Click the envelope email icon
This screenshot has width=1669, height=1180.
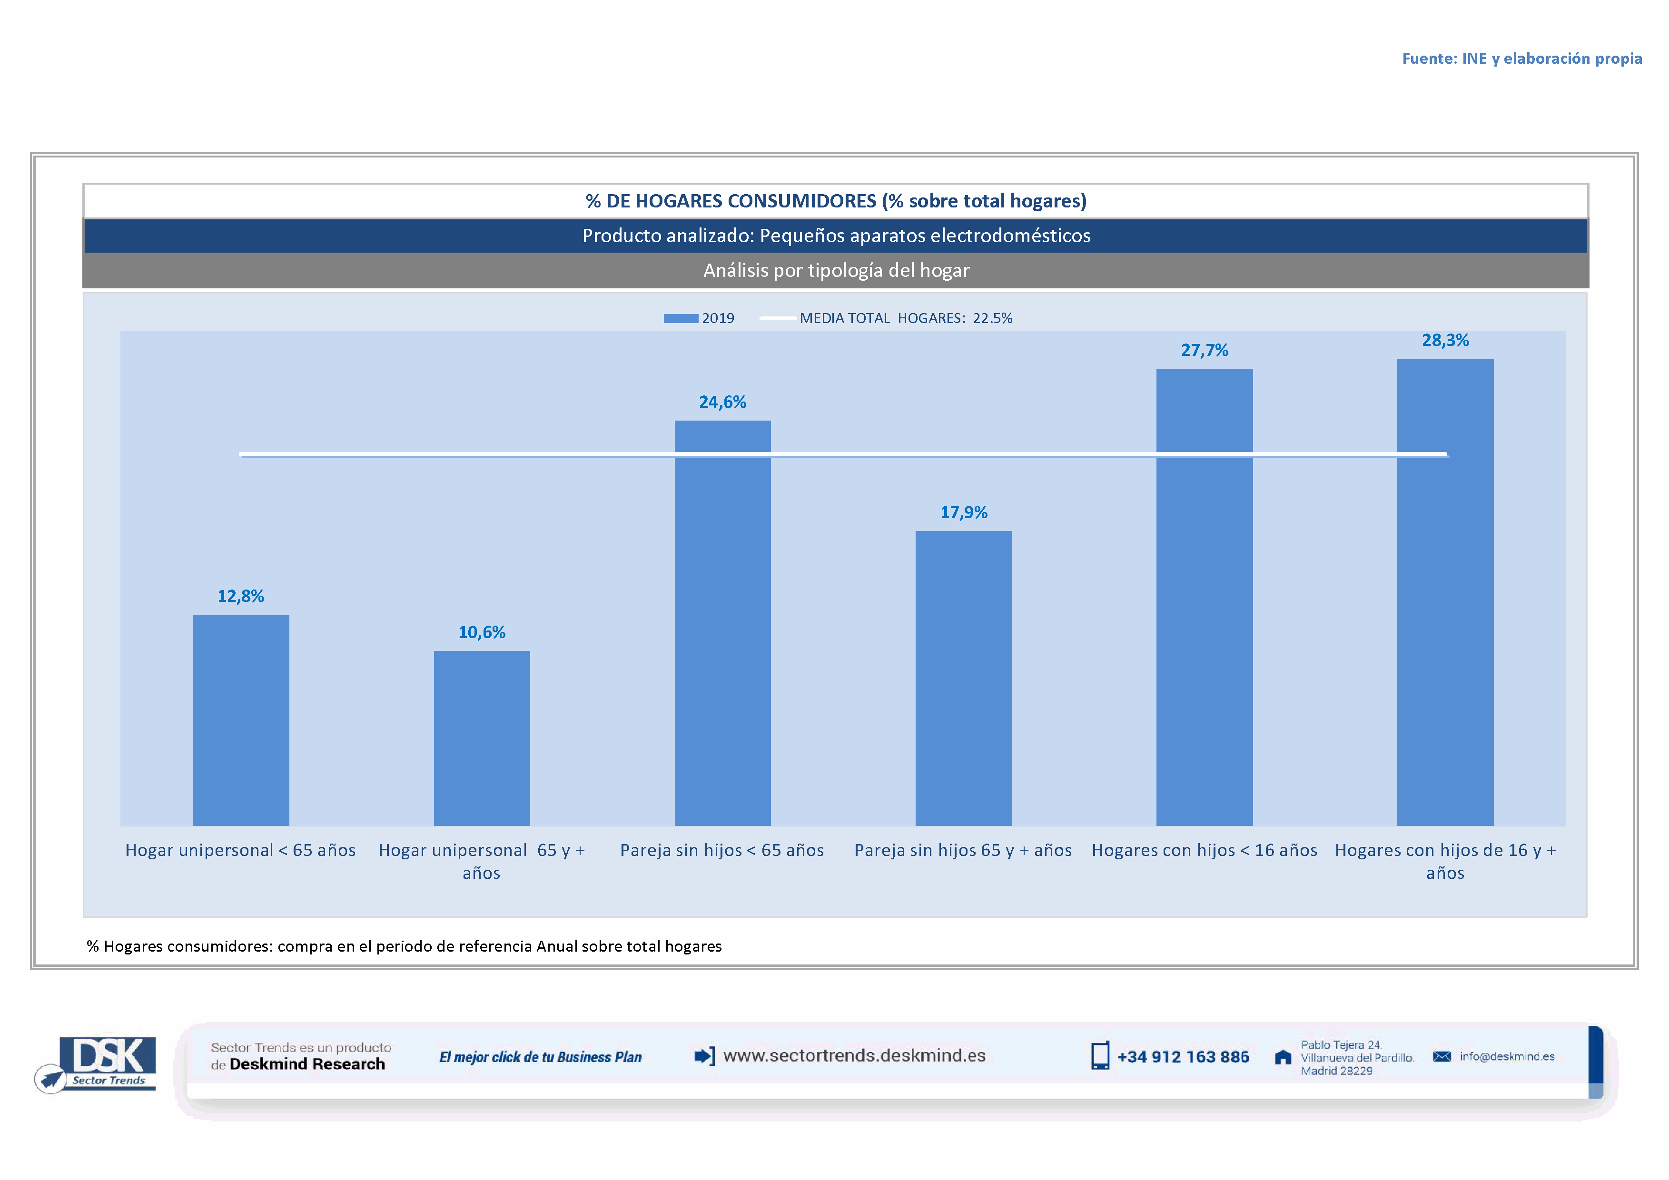pos(1442,1056)
